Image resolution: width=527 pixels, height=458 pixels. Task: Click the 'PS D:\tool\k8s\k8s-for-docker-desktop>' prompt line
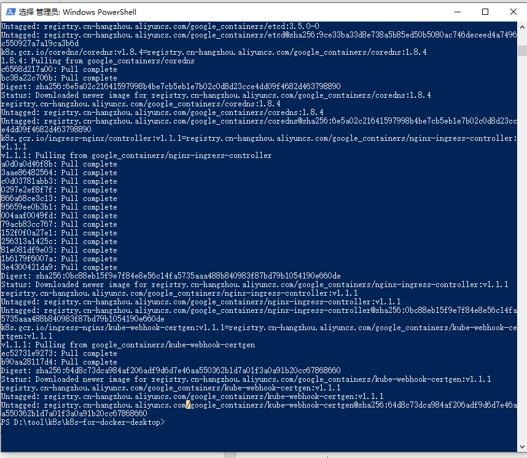pyautogui.click(x=83, y=422)
